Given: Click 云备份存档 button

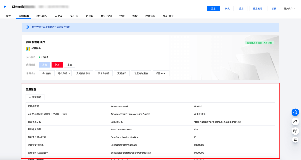Looking at the screenshot, I should coord(103,73).
